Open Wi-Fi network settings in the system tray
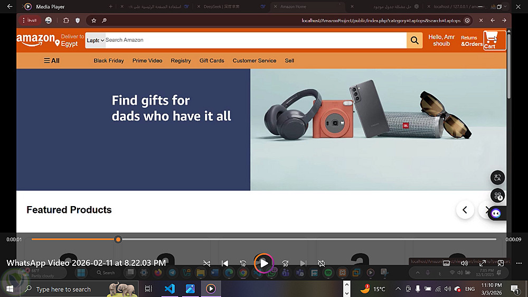Image resolution: width=528 pixels, height=297 pixels. 438,289
